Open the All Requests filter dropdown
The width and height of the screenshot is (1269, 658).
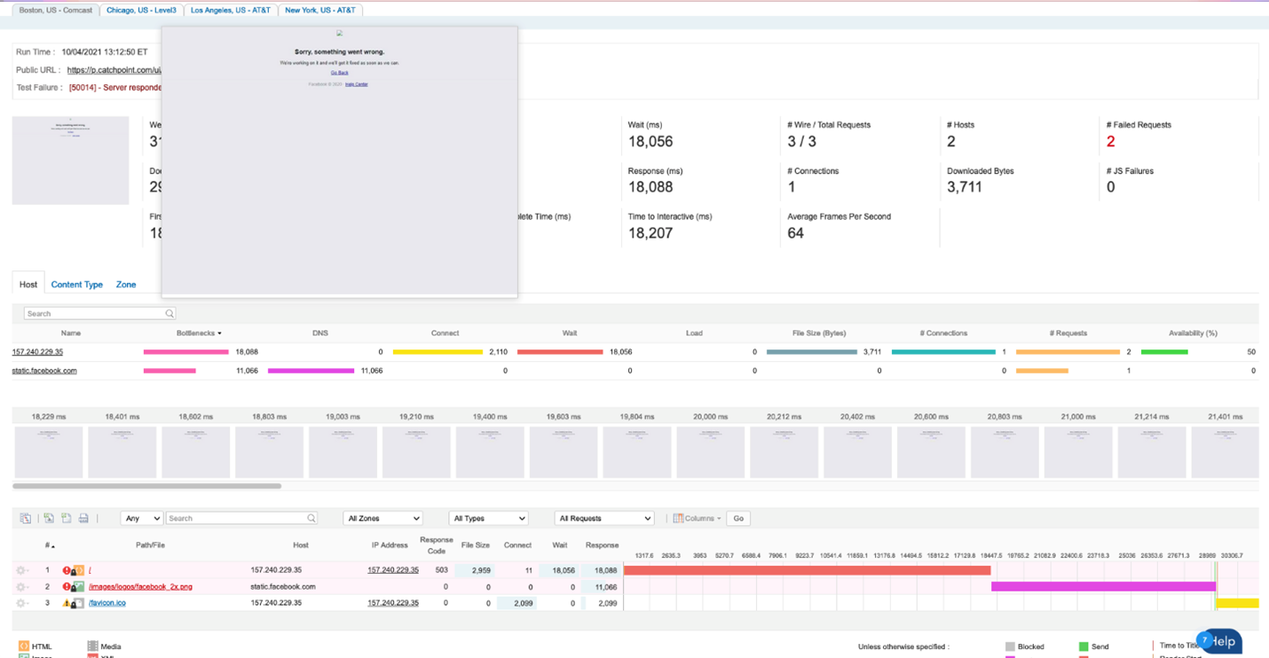(603, 518)
